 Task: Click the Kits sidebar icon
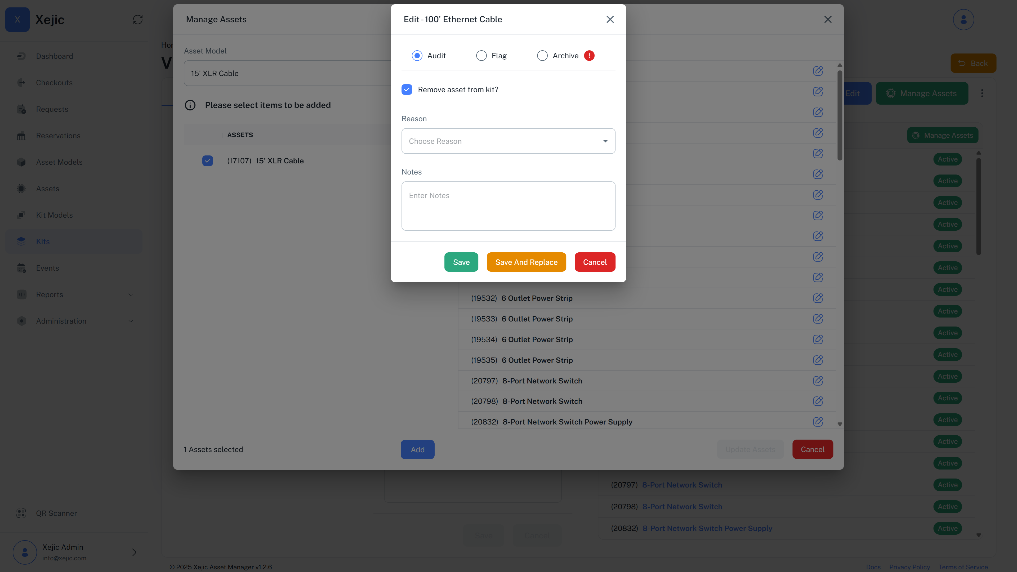(x=21, y=241)
